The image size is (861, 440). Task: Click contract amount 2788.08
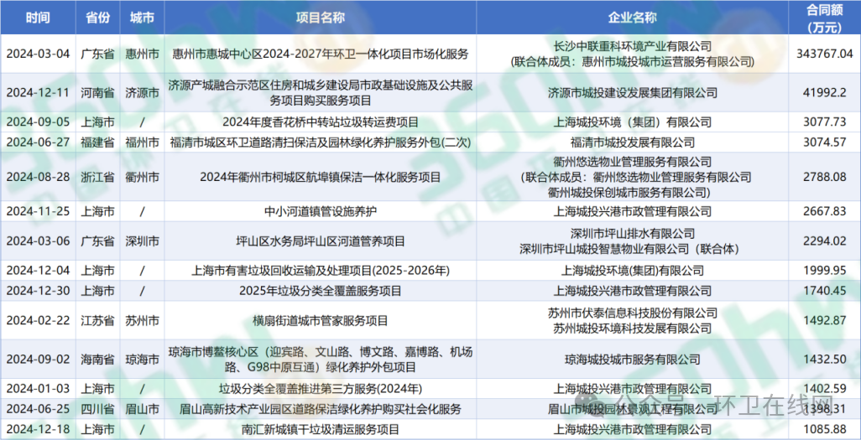coord(825,177)
